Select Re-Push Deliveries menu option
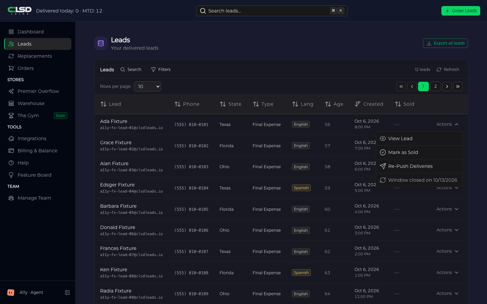 [419, 166]
